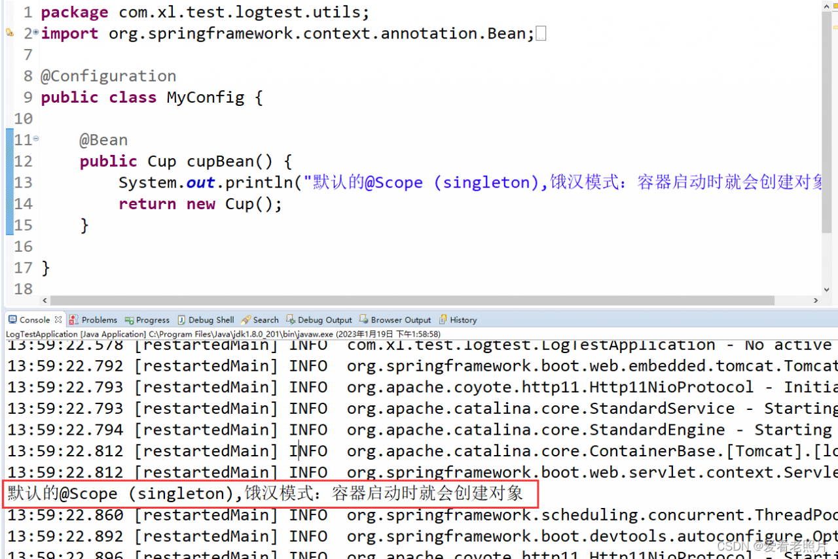The width and height of the screenshot is (838, 559).
Task: Open the History tab
Action: 458,320
